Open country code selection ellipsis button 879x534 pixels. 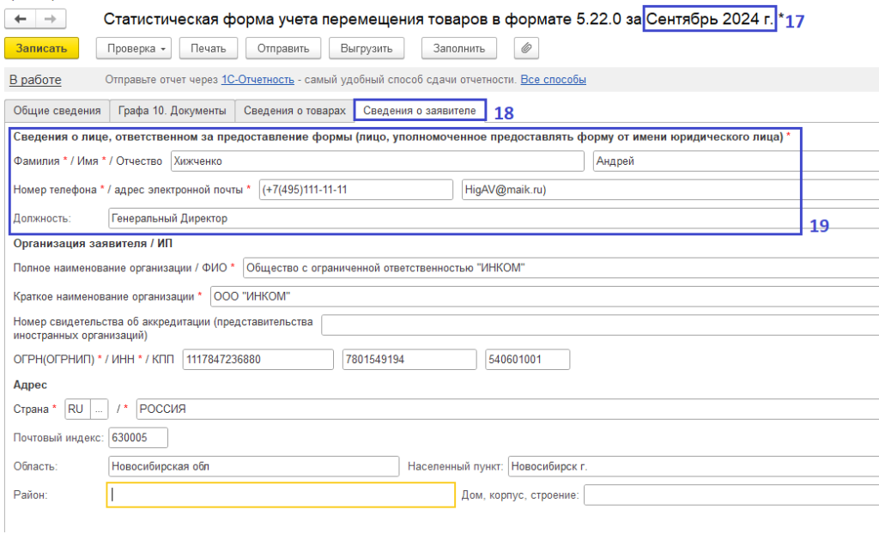[100, 409]
